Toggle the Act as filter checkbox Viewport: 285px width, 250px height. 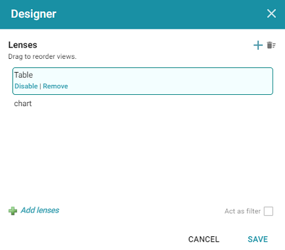point(269,211)
